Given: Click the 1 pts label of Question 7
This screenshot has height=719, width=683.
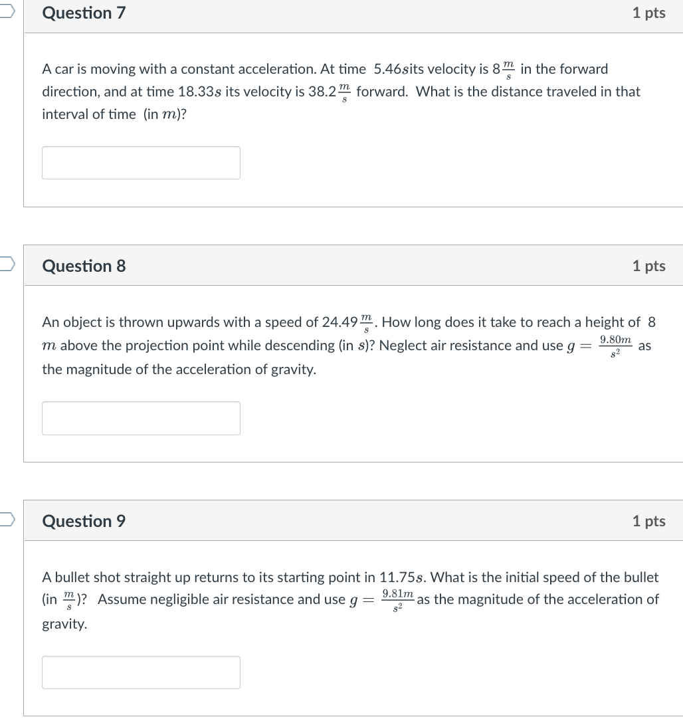Looking at the screenshot, I should point(648,13).
